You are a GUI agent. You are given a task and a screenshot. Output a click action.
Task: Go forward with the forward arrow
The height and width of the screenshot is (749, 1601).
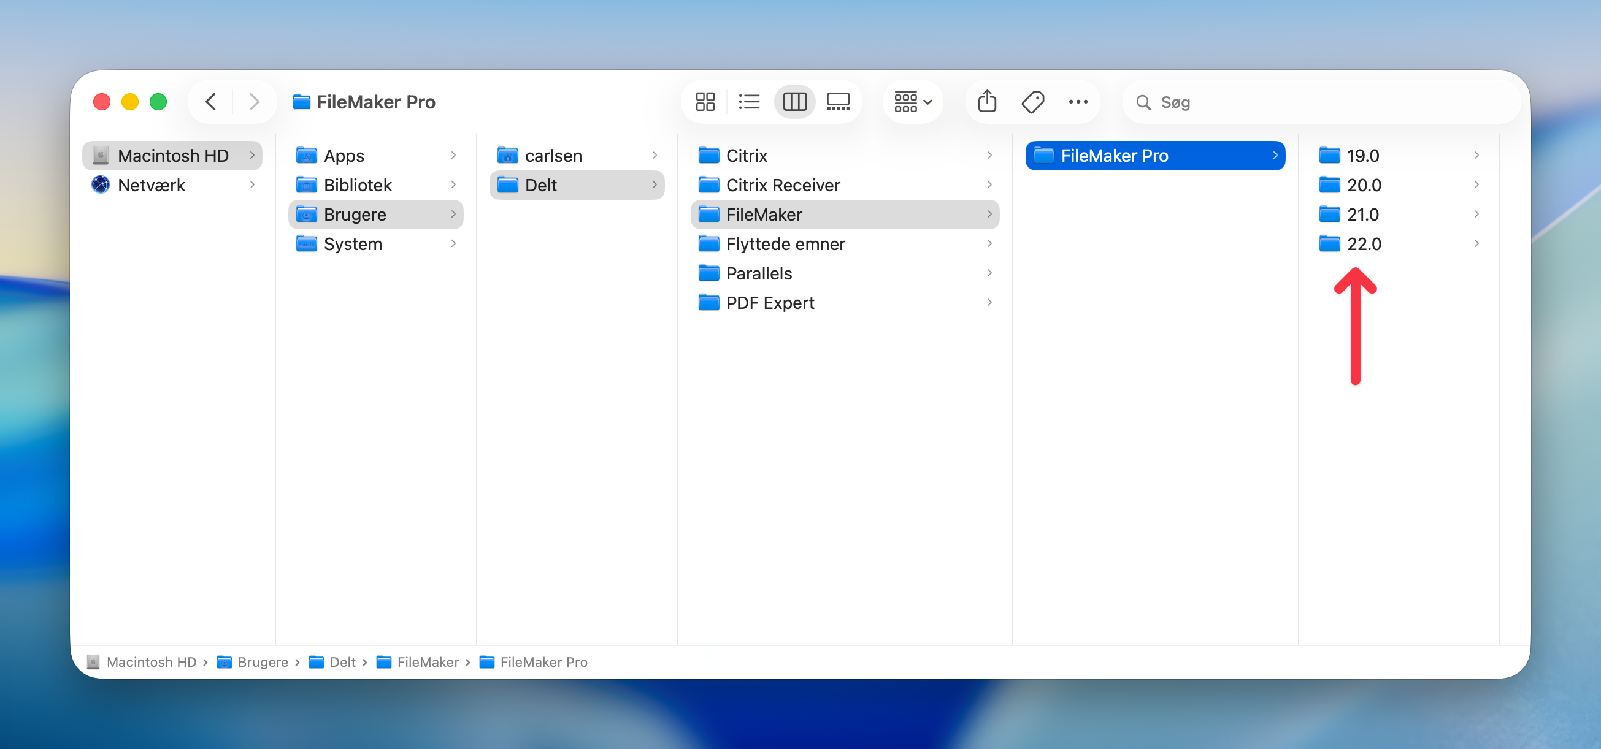[x=253, y=102]
